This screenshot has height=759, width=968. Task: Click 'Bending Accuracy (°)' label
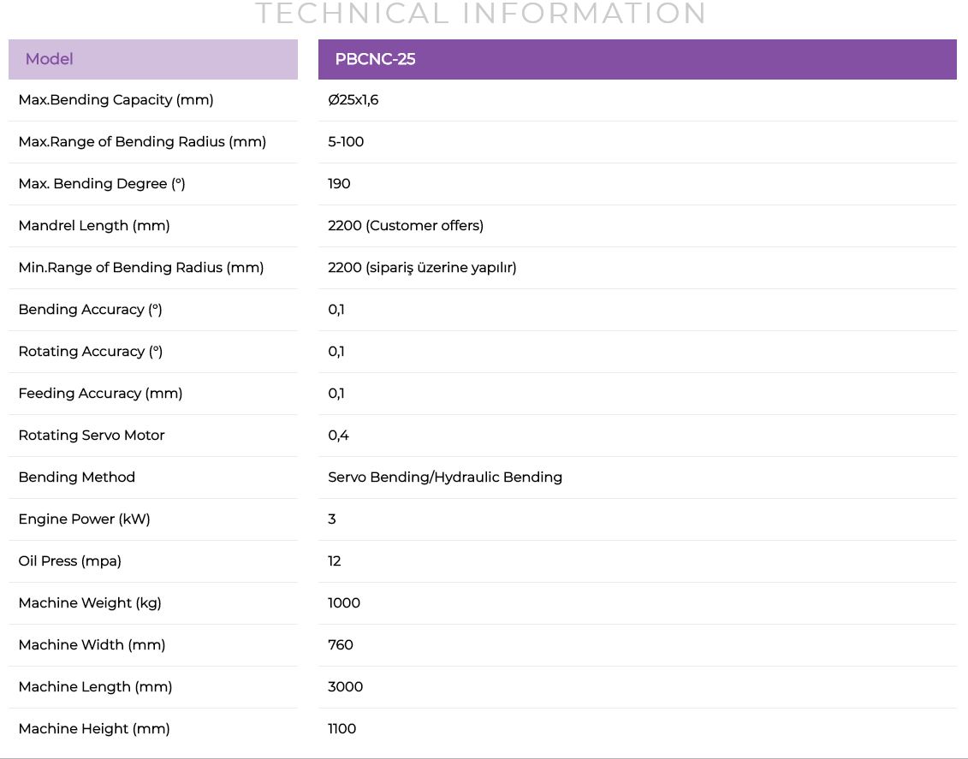[90, 310]
